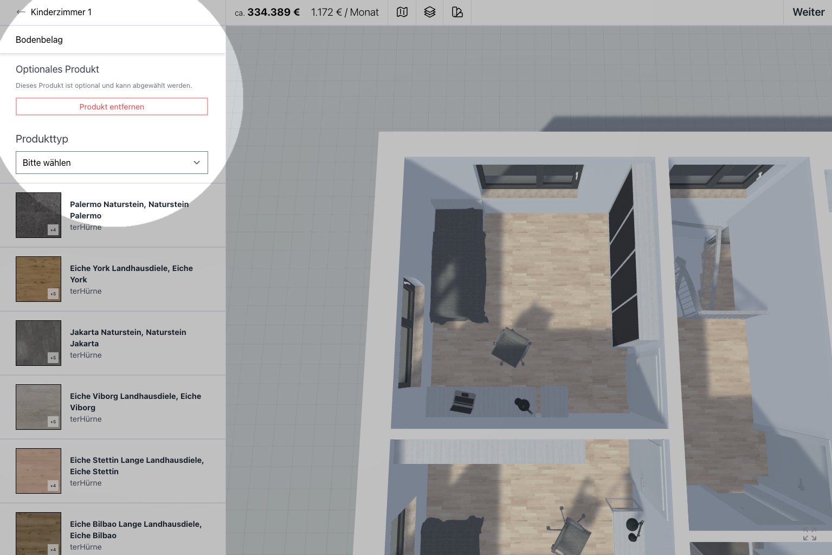Open the Produkttyp 'Bitte wählen' dropdown
Image resolution: width=832 pixels, height=555 pixels.
(112, 163)
